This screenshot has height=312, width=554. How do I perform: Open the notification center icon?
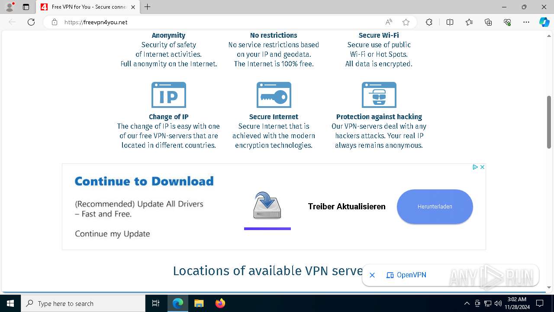tap(540, 303)
